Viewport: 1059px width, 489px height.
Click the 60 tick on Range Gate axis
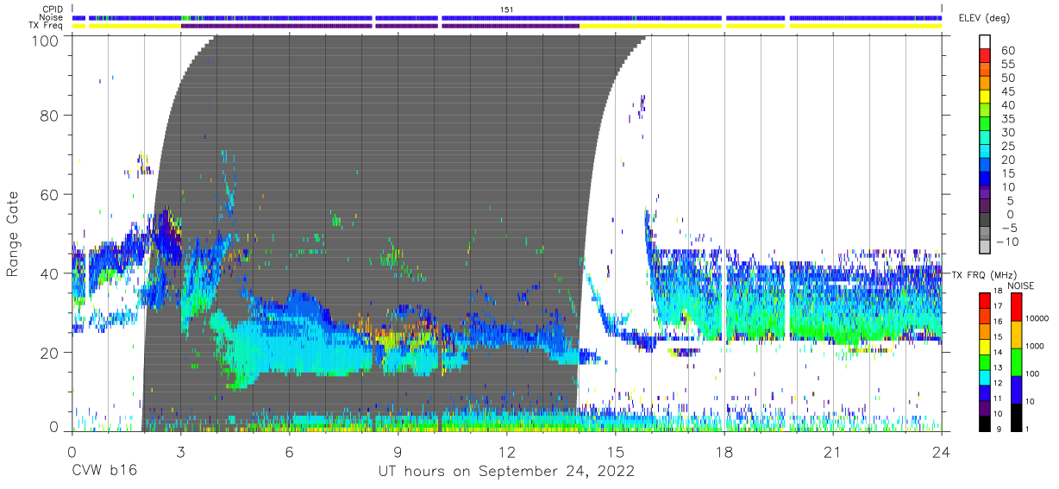[49, 194]
